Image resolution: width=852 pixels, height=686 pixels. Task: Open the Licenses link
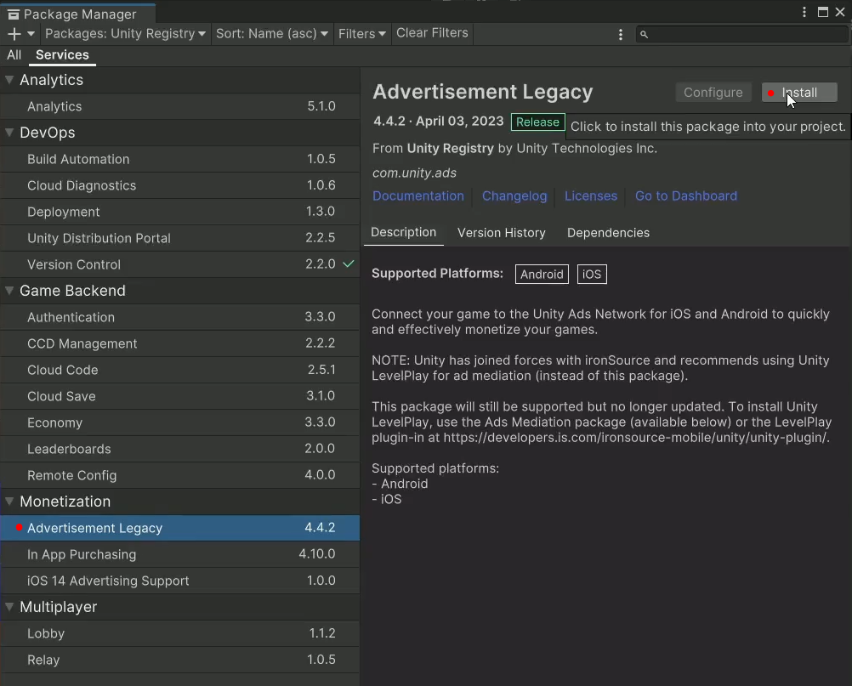591,196
